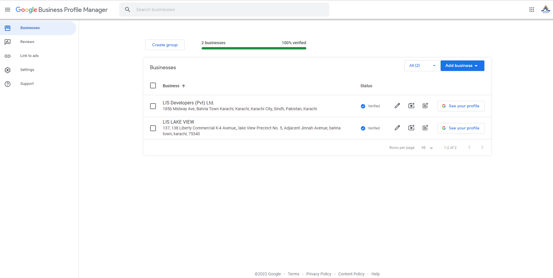The image size is (553, 278).
Task: Focus the Search businesses field
Action: (x=224, y=10)
